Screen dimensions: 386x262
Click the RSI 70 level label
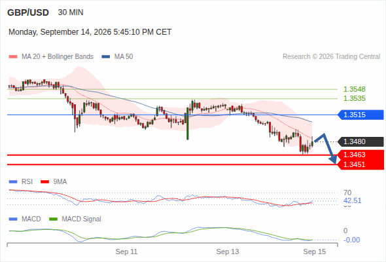pos(347,193)
